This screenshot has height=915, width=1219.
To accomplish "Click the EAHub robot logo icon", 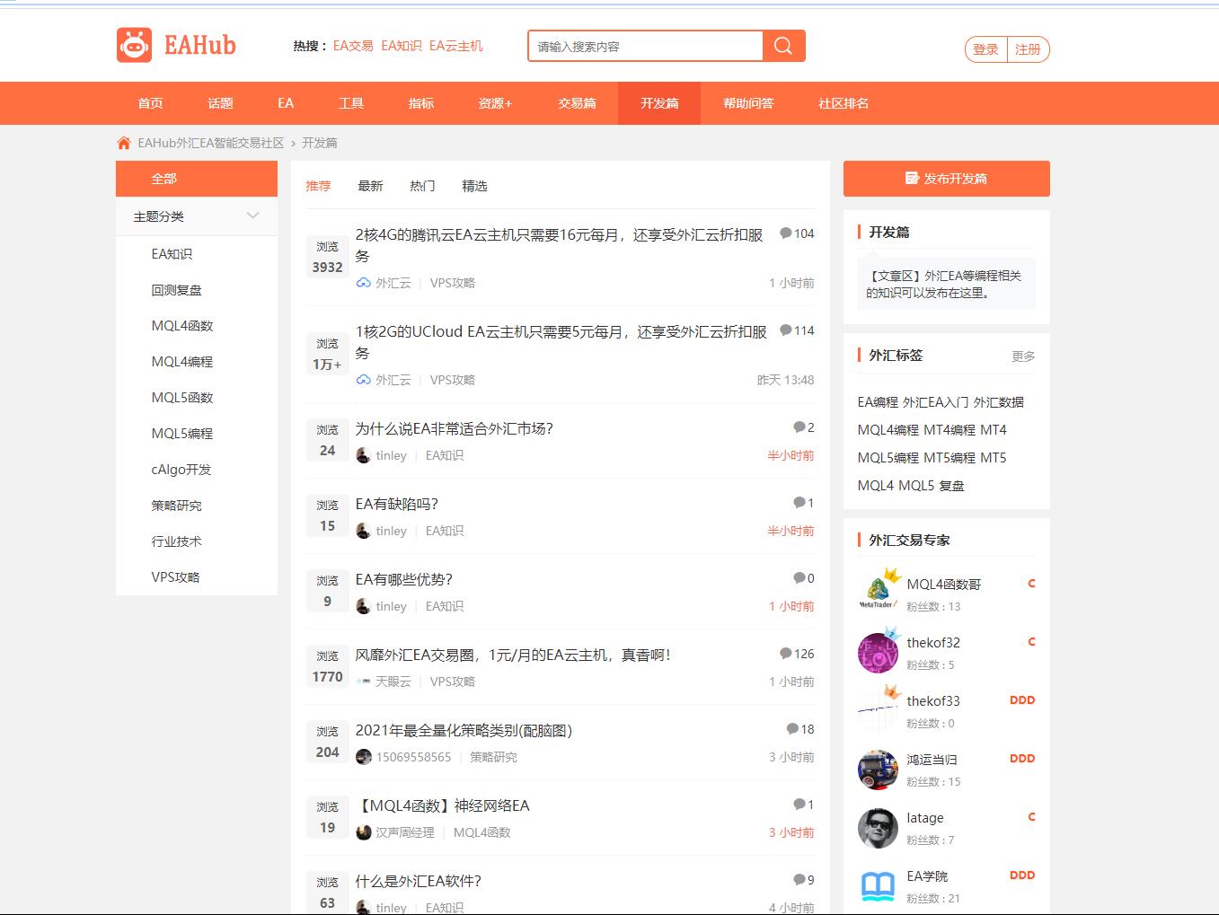I will [134, 45].
